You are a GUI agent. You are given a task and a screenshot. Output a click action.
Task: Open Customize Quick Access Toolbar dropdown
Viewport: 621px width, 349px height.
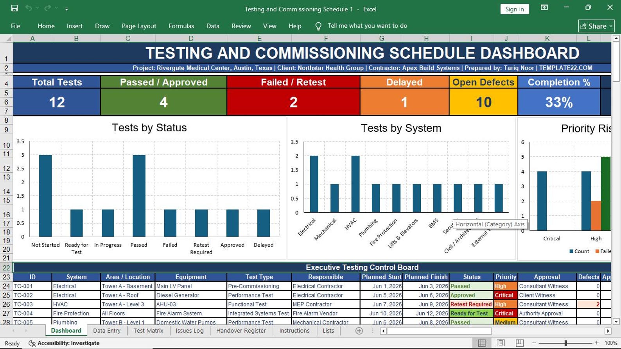66,9
